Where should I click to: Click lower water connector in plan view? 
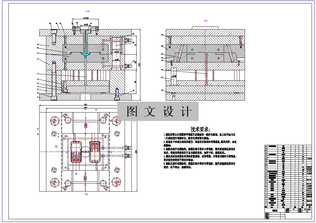click(128, 156)
